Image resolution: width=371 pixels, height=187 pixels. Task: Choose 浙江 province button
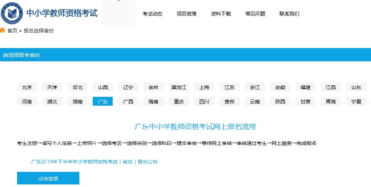pyautogui.click(x=255, y=87)
